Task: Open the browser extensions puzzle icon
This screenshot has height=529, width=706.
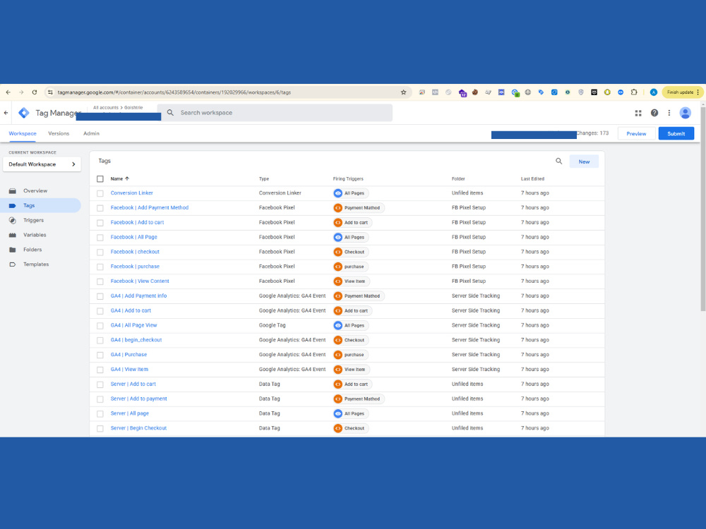Action: [x=634, y=92]
